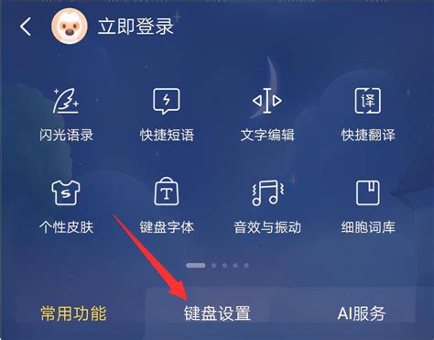434x340 pixels.
Task: Open 细胞词库 book icon
Action: click(x=368, y=192)
